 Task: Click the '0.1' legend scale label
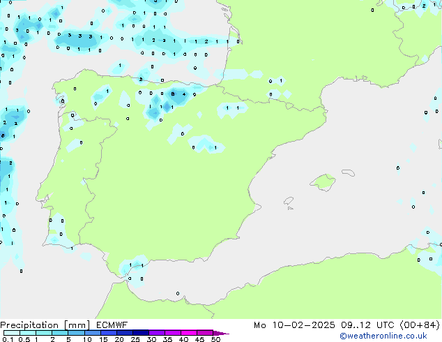coord(8,339)
